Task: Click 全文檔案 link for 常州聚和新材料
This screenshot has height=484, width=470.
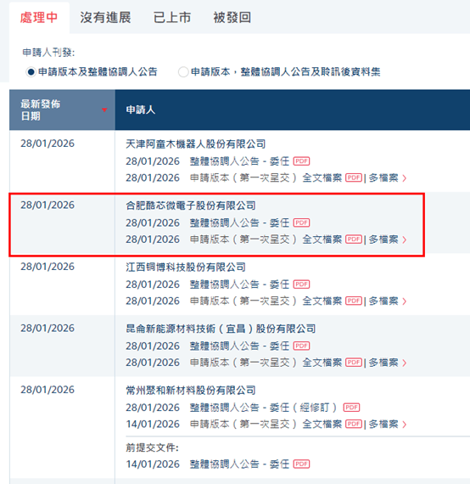Action: pyautogui.click(x=322, y=424)
